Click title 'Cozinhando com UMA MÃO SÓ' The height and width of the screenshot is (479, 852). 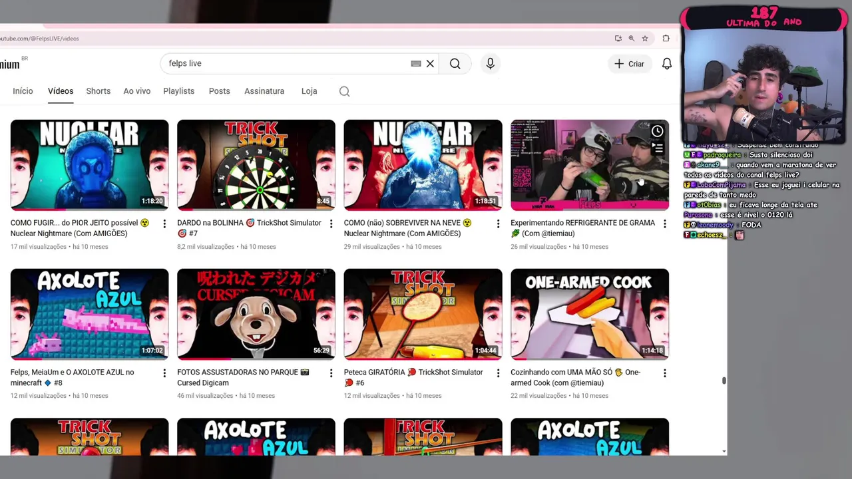[575, 378]
